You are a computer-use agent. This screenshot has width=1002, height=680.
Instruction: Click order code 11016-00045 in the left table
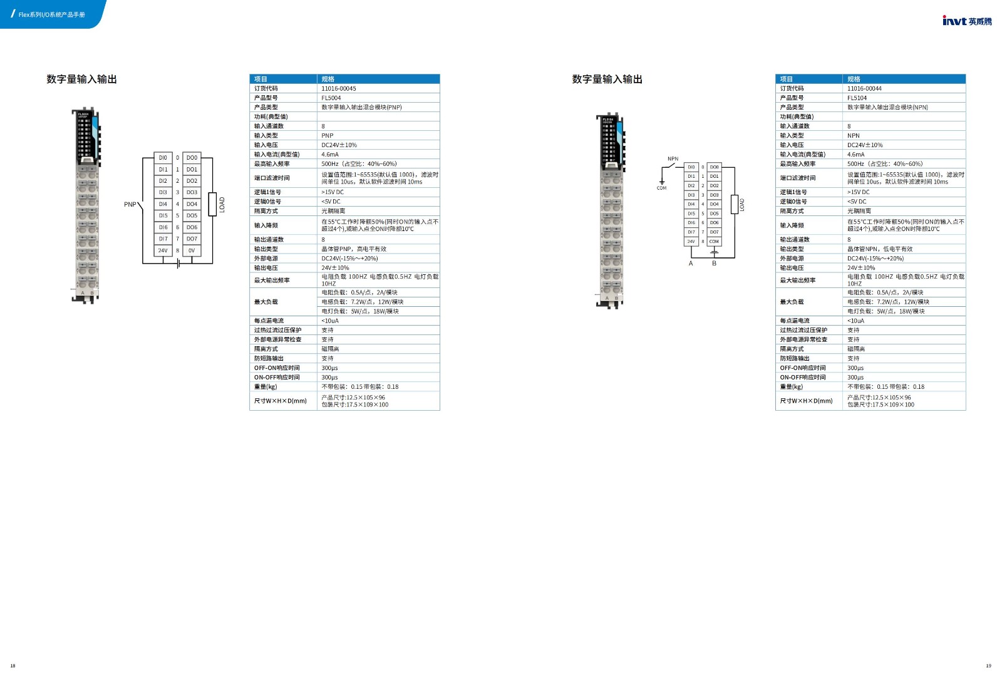tap(339, 88)
